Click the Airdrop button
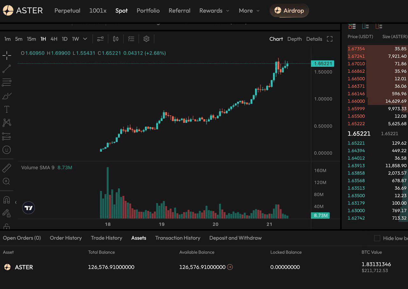This screenshot has height=289, width=408. [x=289, y=11]
